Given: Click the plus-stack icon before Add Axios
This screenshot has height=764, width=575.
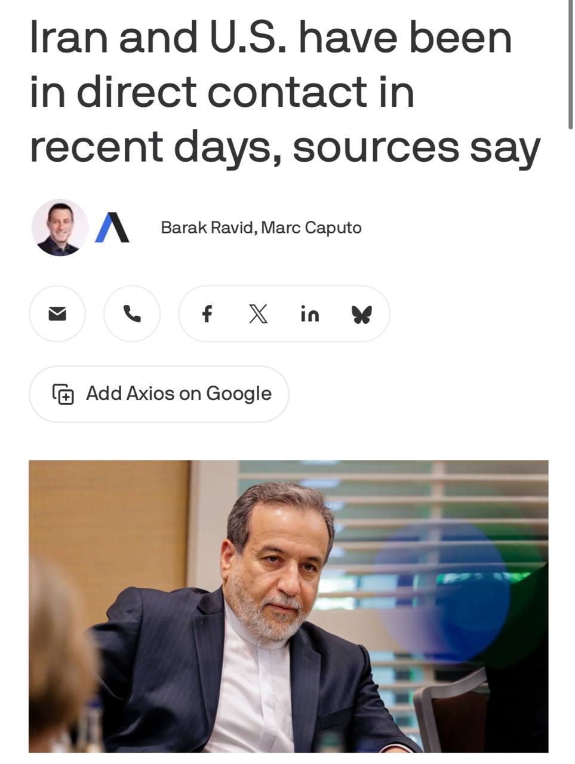Looking at the screenshot, I should tap(63, 394).
